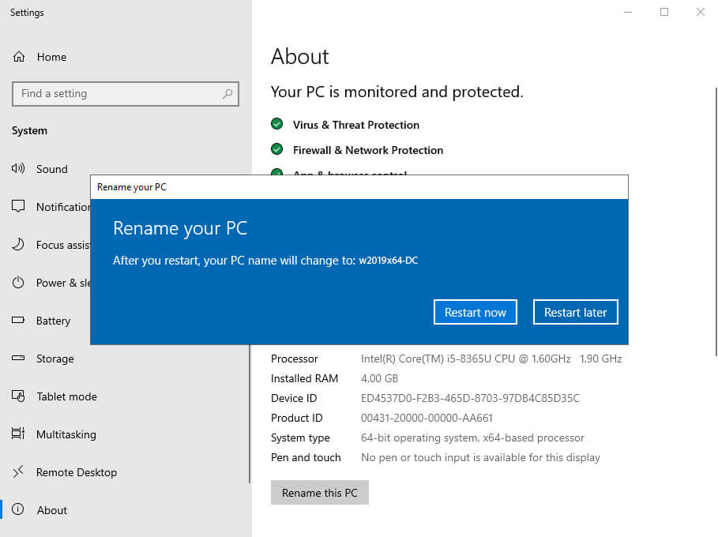Open Battery settings
This screenshot has height=537, width=718.
point(54,321)
